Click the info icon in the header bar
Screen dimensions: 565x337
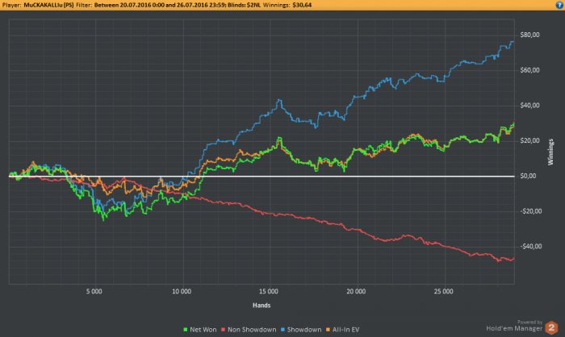(559, 5)
